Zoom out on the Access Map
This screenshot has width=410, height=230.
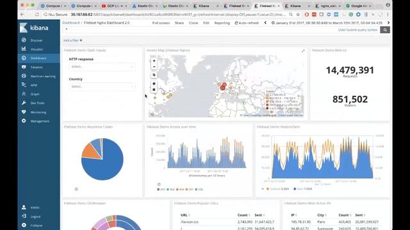point(154,66)
